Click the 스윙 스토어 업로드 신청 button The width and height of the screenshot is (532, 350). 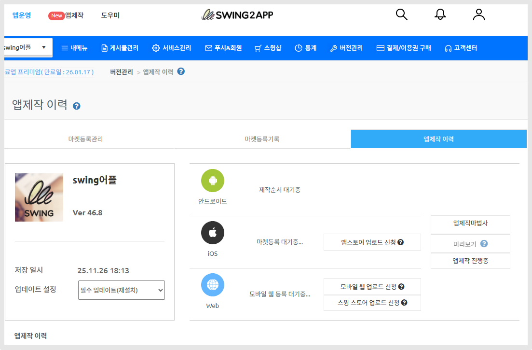pos(372,303)
